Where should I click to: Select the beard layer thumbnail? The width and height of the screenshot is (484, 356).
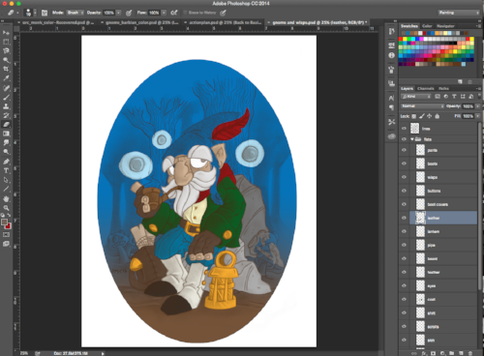tap(420, 258)
